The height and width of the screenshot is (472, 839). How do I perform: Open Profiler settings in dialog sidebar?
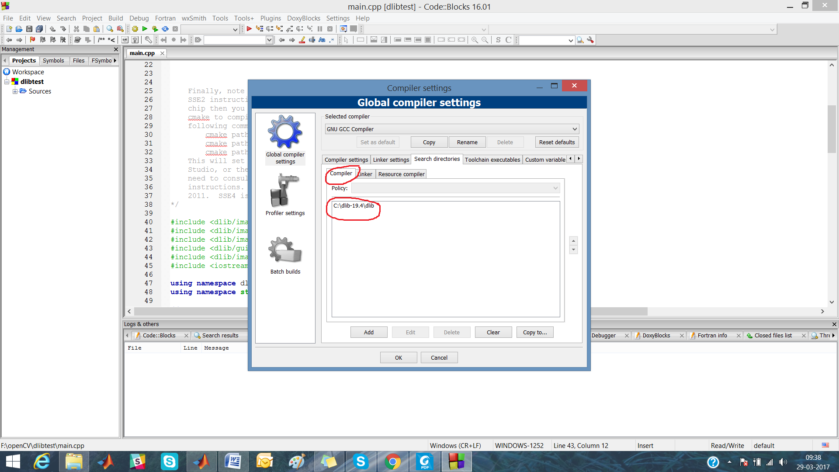pyautogui.click(x=285, y=194)
